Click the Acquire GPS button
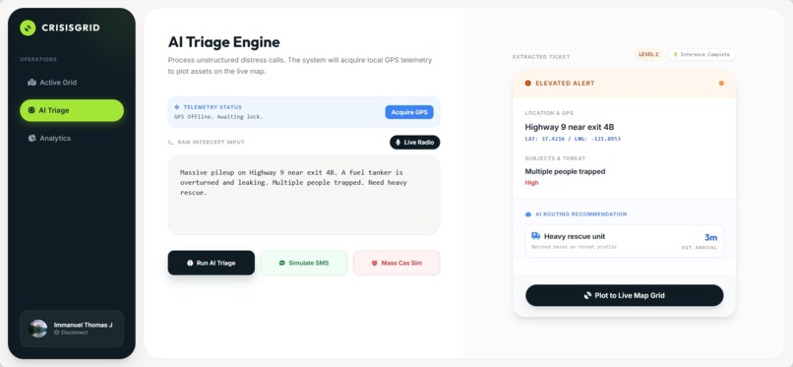Screen dimensions: 793x367 click(409, 112)
